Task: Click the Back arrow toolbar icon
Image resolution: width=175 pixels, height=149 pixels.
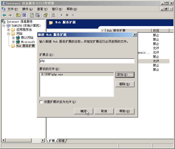Action: point(4,15)
